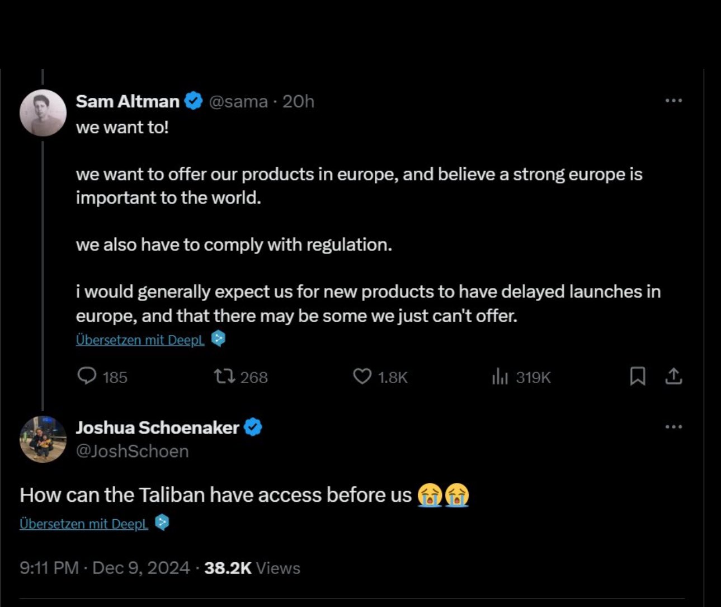Viewport: 721px width, 607px height.
Task: Like the tweet with 1.8K hearts
Action: tap(362, 377)
